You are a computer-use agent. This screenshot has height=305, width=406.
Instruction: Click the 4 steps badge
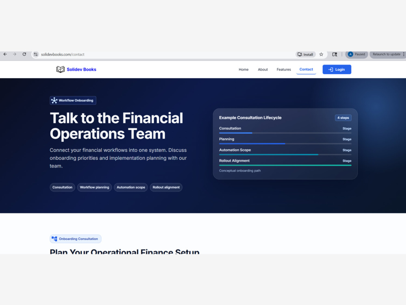343,118
